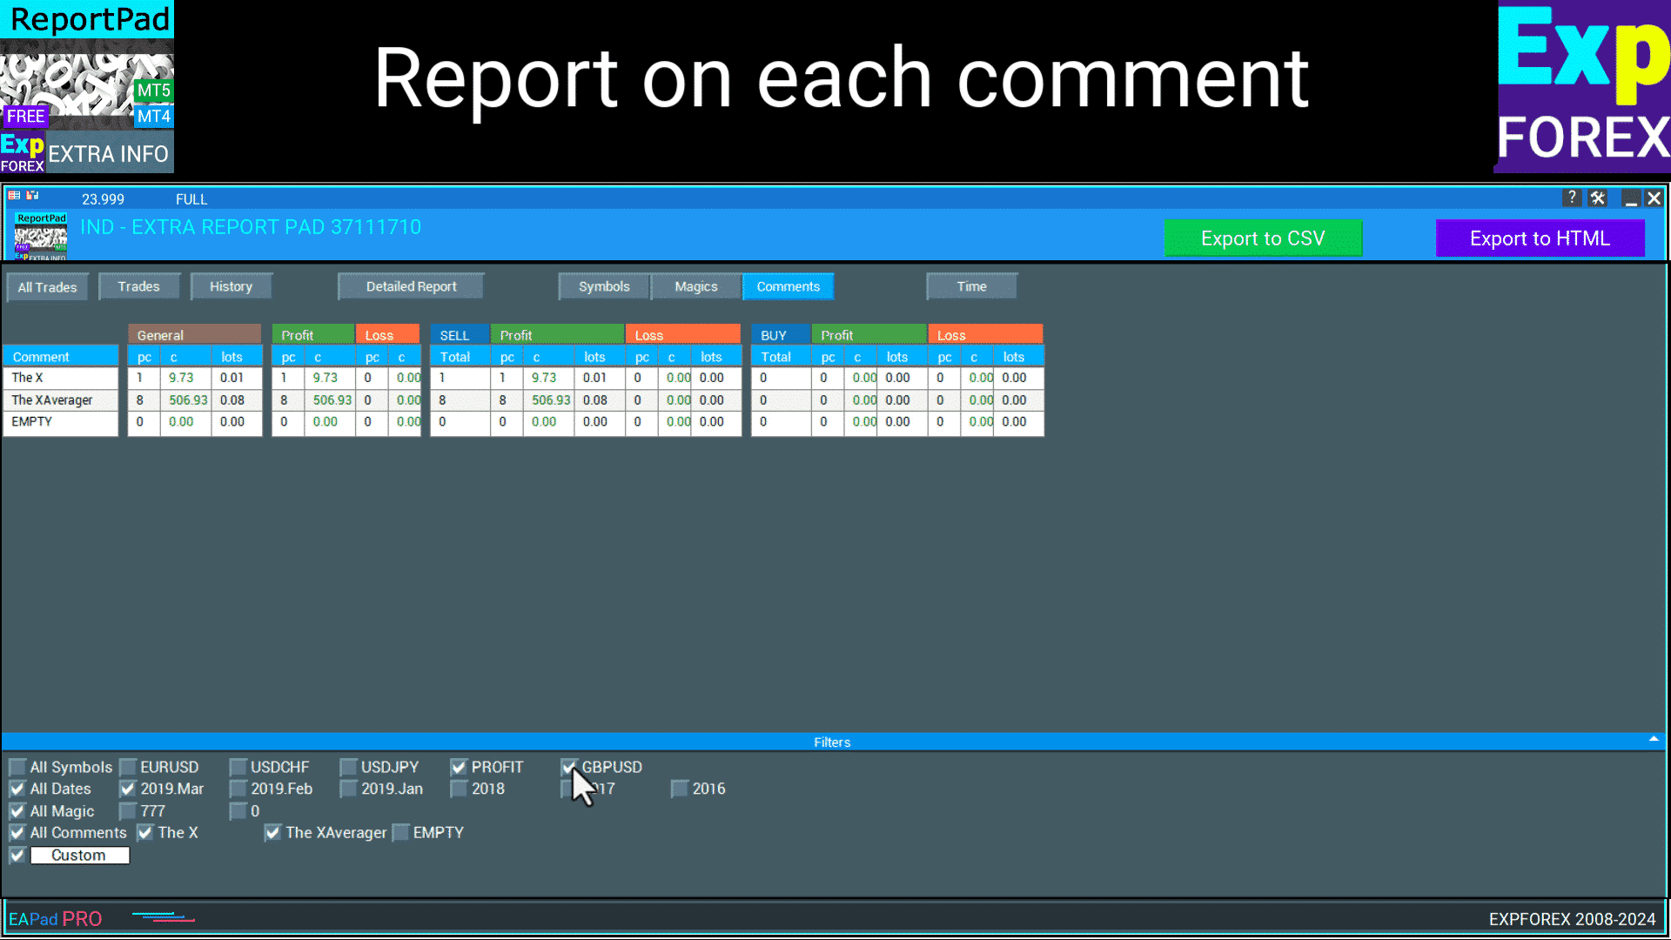Open the help question mark icon
Viewport: 1671px width, 940px height.
[x=1571, y=198]
